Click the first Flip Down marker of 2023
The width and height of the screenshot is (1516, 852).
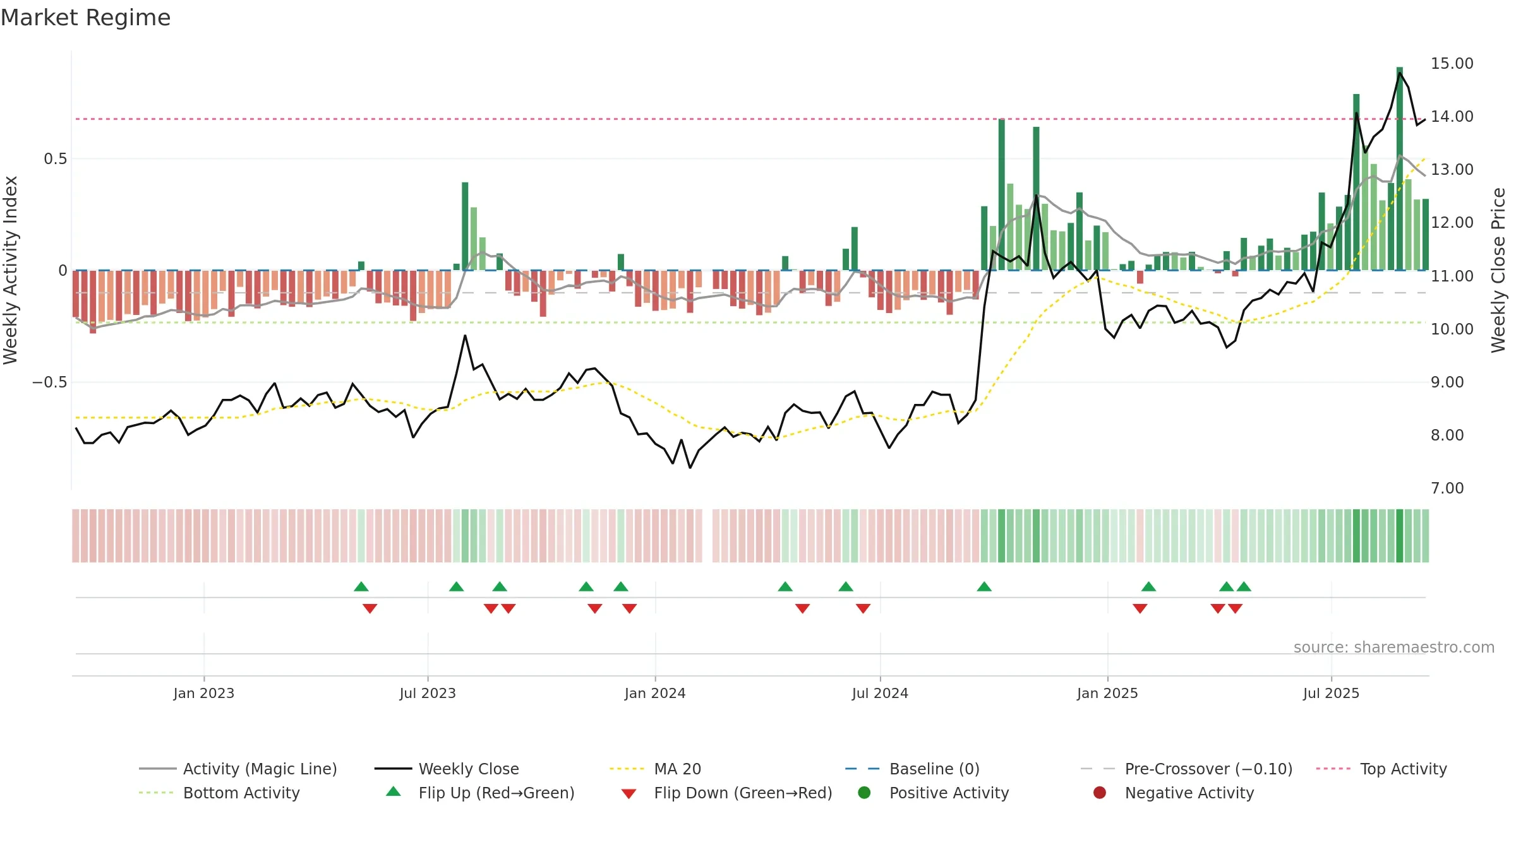[370, 608]
